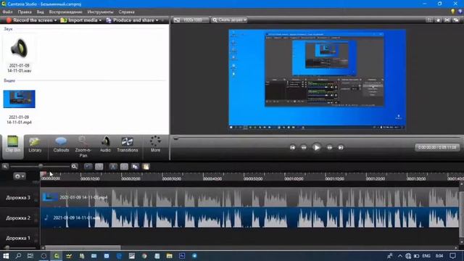The width and height of the screenshot is (464, 261).
Task: Select the mp4 video thumbnail in Clip Bin
Action: (20, 99)
